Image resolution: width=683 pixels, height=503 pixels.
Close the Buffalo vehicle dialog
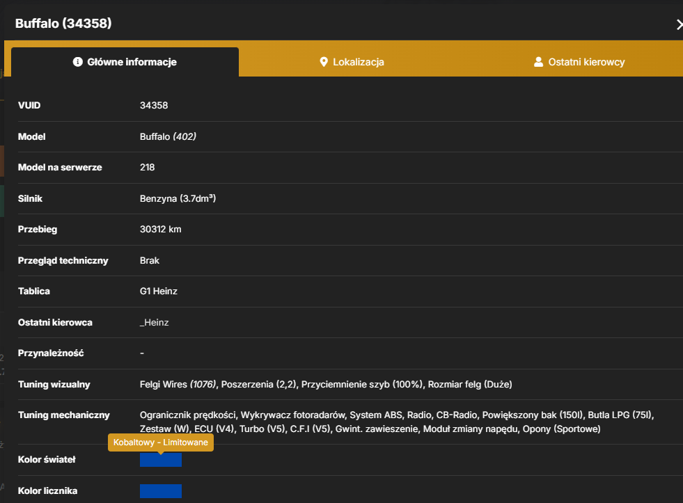[679, 24]
